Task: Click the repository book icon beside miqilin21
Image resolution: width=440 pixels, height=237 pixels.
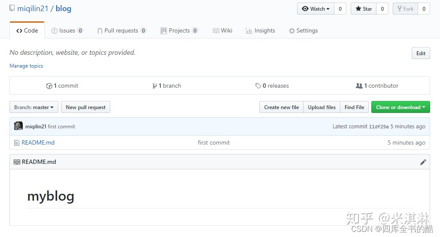Action: pyautogui.click(x=12, y=8)
